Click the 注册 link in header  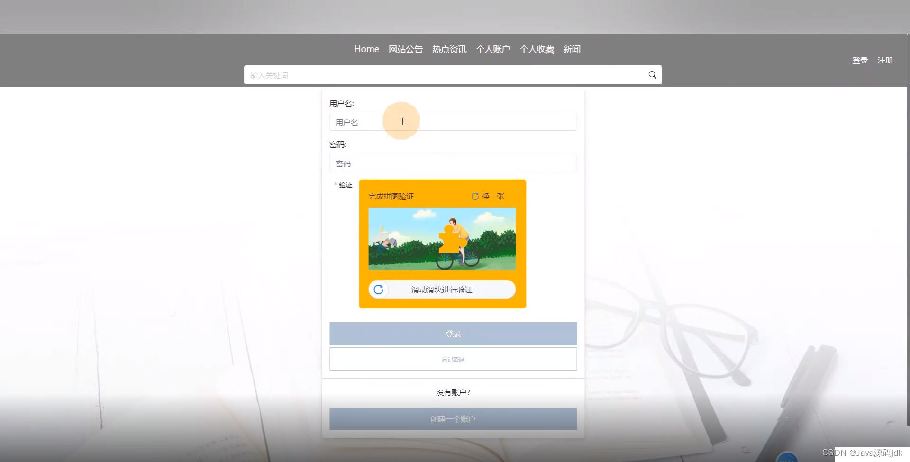[885, 60]
